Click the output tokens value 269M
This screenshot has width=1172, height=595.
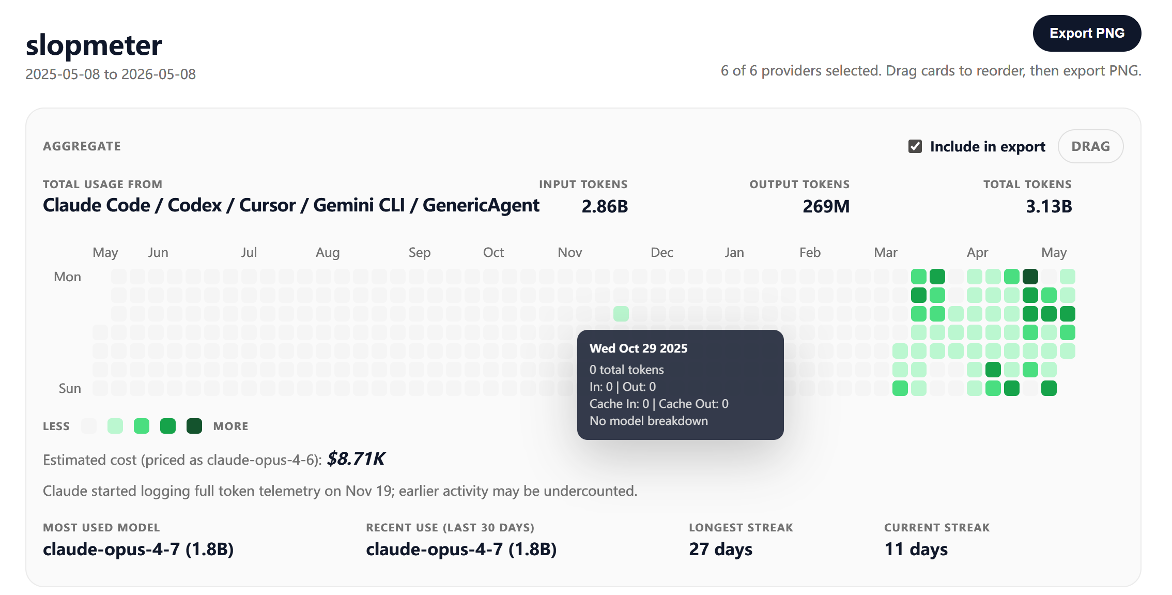(826, 206)
